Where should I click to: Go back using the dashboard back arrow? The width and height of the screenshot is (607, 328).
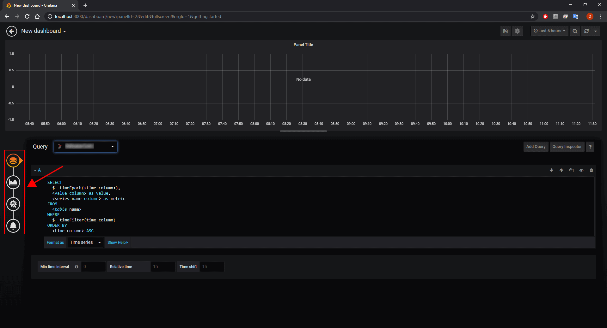click(12, 31)
